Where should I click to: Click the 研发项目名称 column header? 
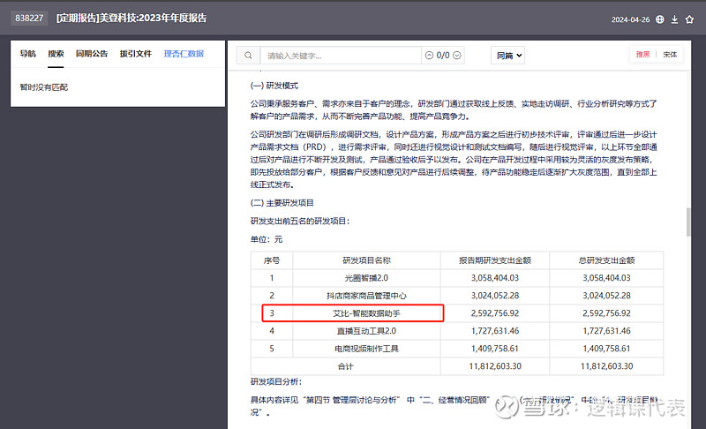click(x=366, y=260)
